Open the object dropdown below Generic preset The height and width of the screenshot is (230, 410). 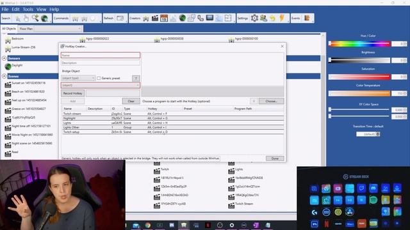point(101,85)
